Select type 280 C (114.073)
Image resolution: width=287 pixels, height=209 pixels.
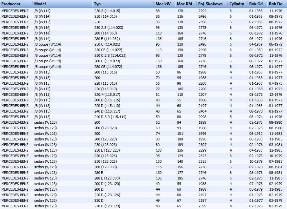[107, 61]
